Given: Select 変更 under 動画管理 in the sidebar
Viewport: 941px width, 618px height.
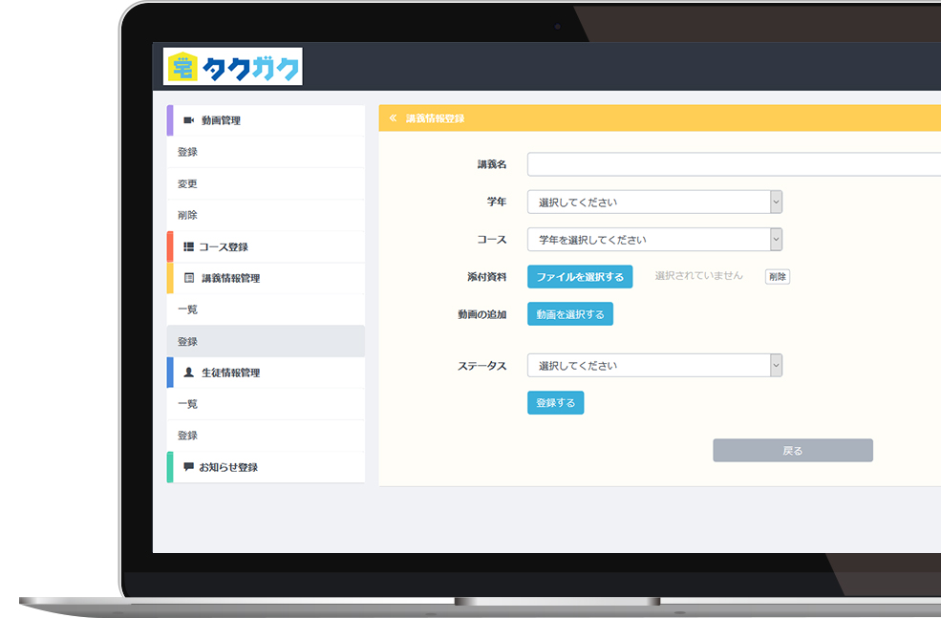Looking at the screenshot, I should [x=188, y=183].
